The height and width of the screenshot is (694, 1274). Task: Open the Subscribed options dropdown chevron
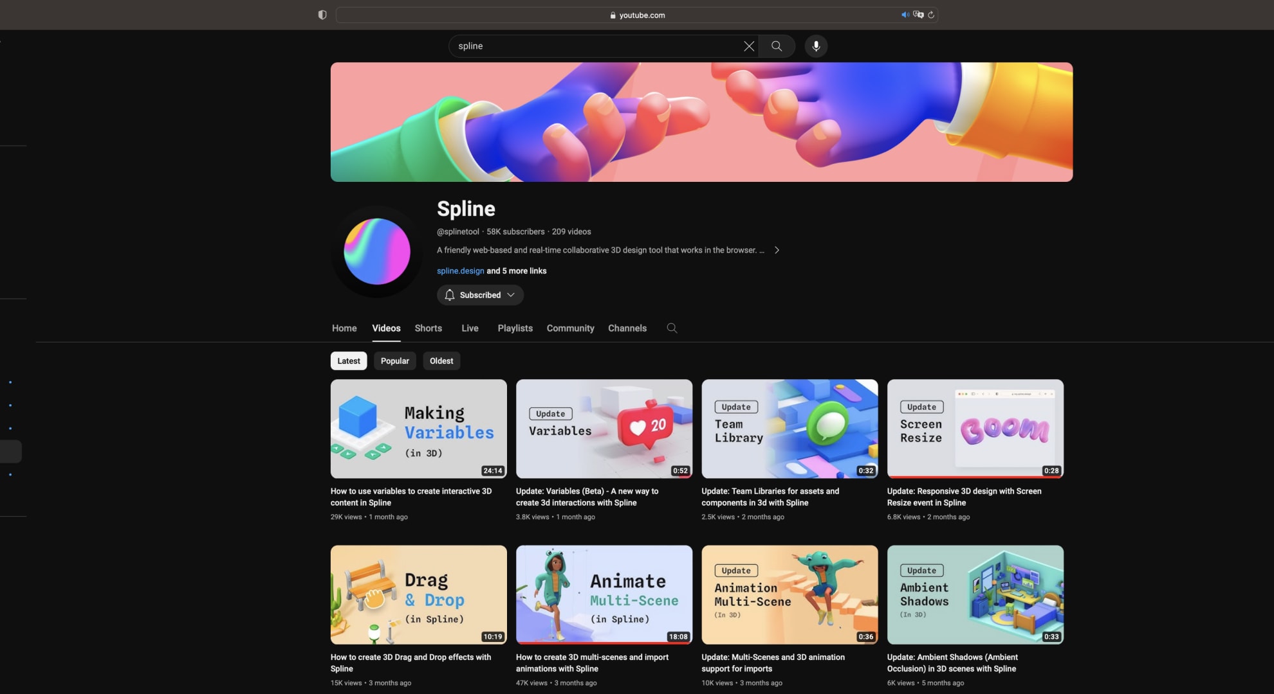click(x=510, y=295)
